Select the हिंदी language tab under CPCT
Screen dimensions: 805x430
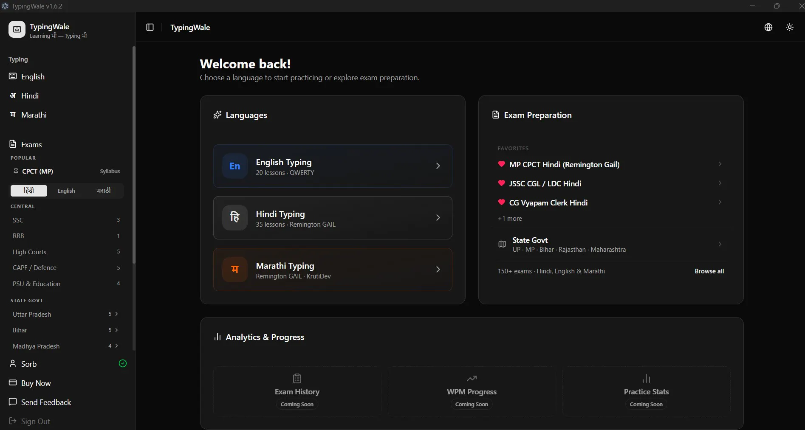[29, 191]
